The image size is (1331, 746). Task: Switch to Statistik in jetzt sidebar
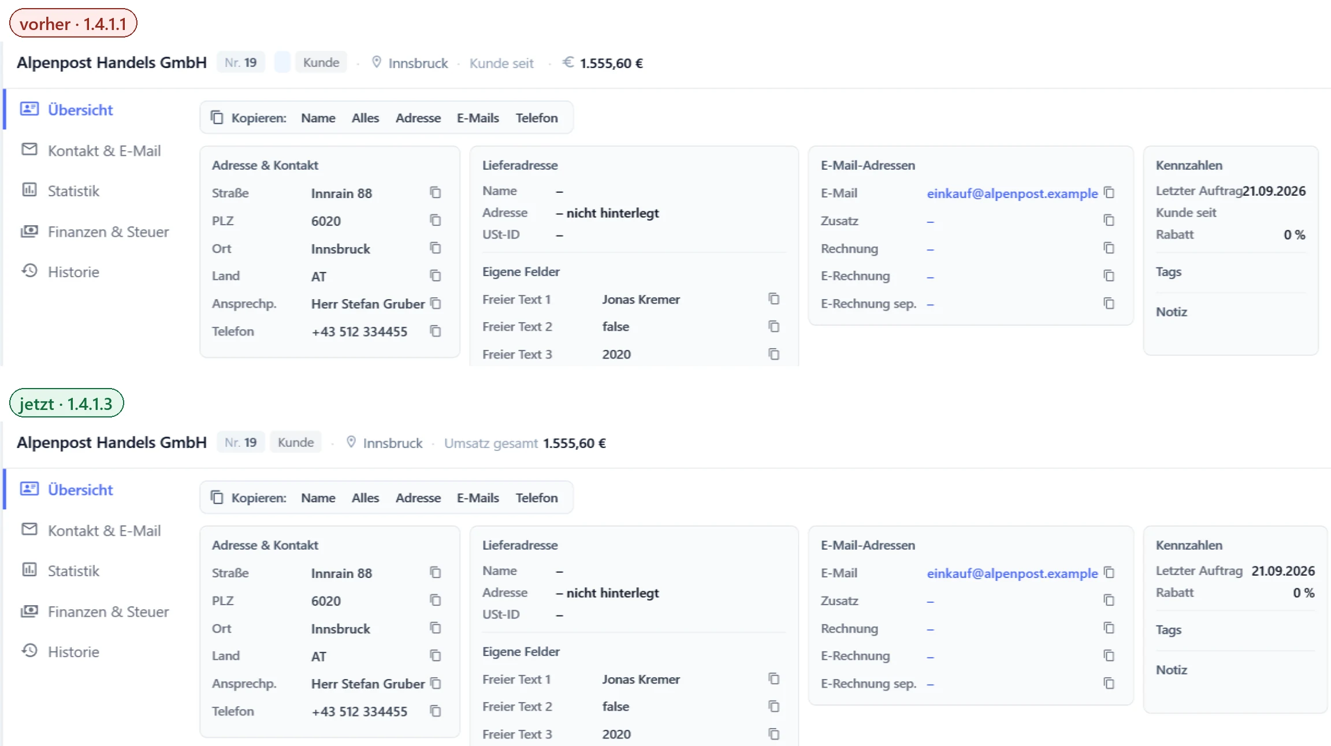point(73,571)
